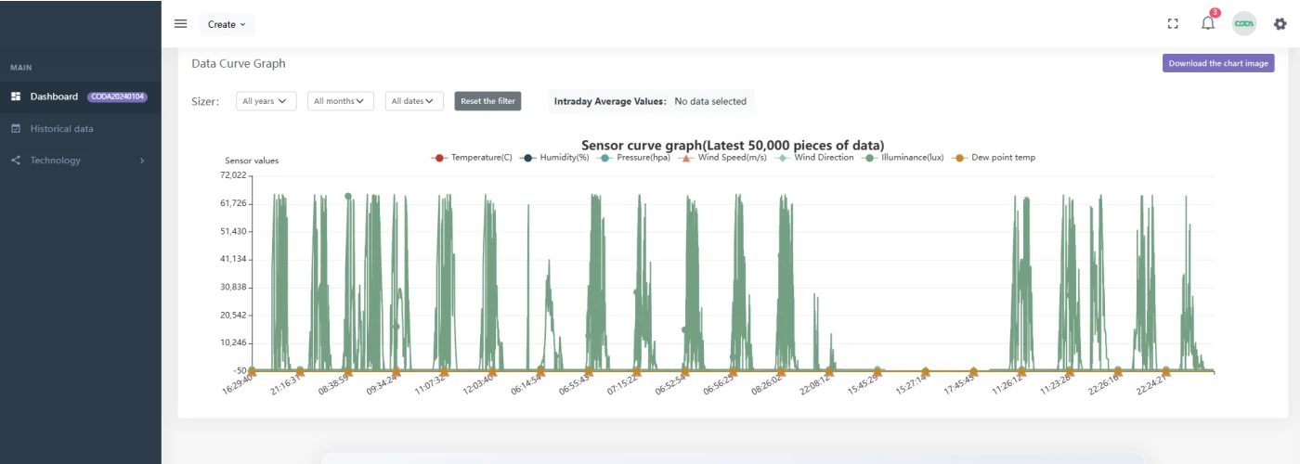Click the Dashboard grid icon in sidebar
The height and width of the screenshot is (464, 1300).
[16, 97]
